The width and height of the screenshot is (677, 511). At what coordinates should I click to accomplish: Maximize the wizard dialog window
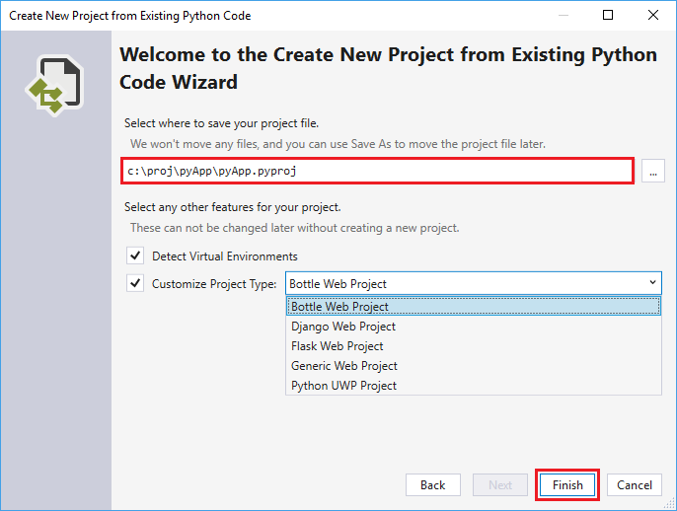(608, 16)
